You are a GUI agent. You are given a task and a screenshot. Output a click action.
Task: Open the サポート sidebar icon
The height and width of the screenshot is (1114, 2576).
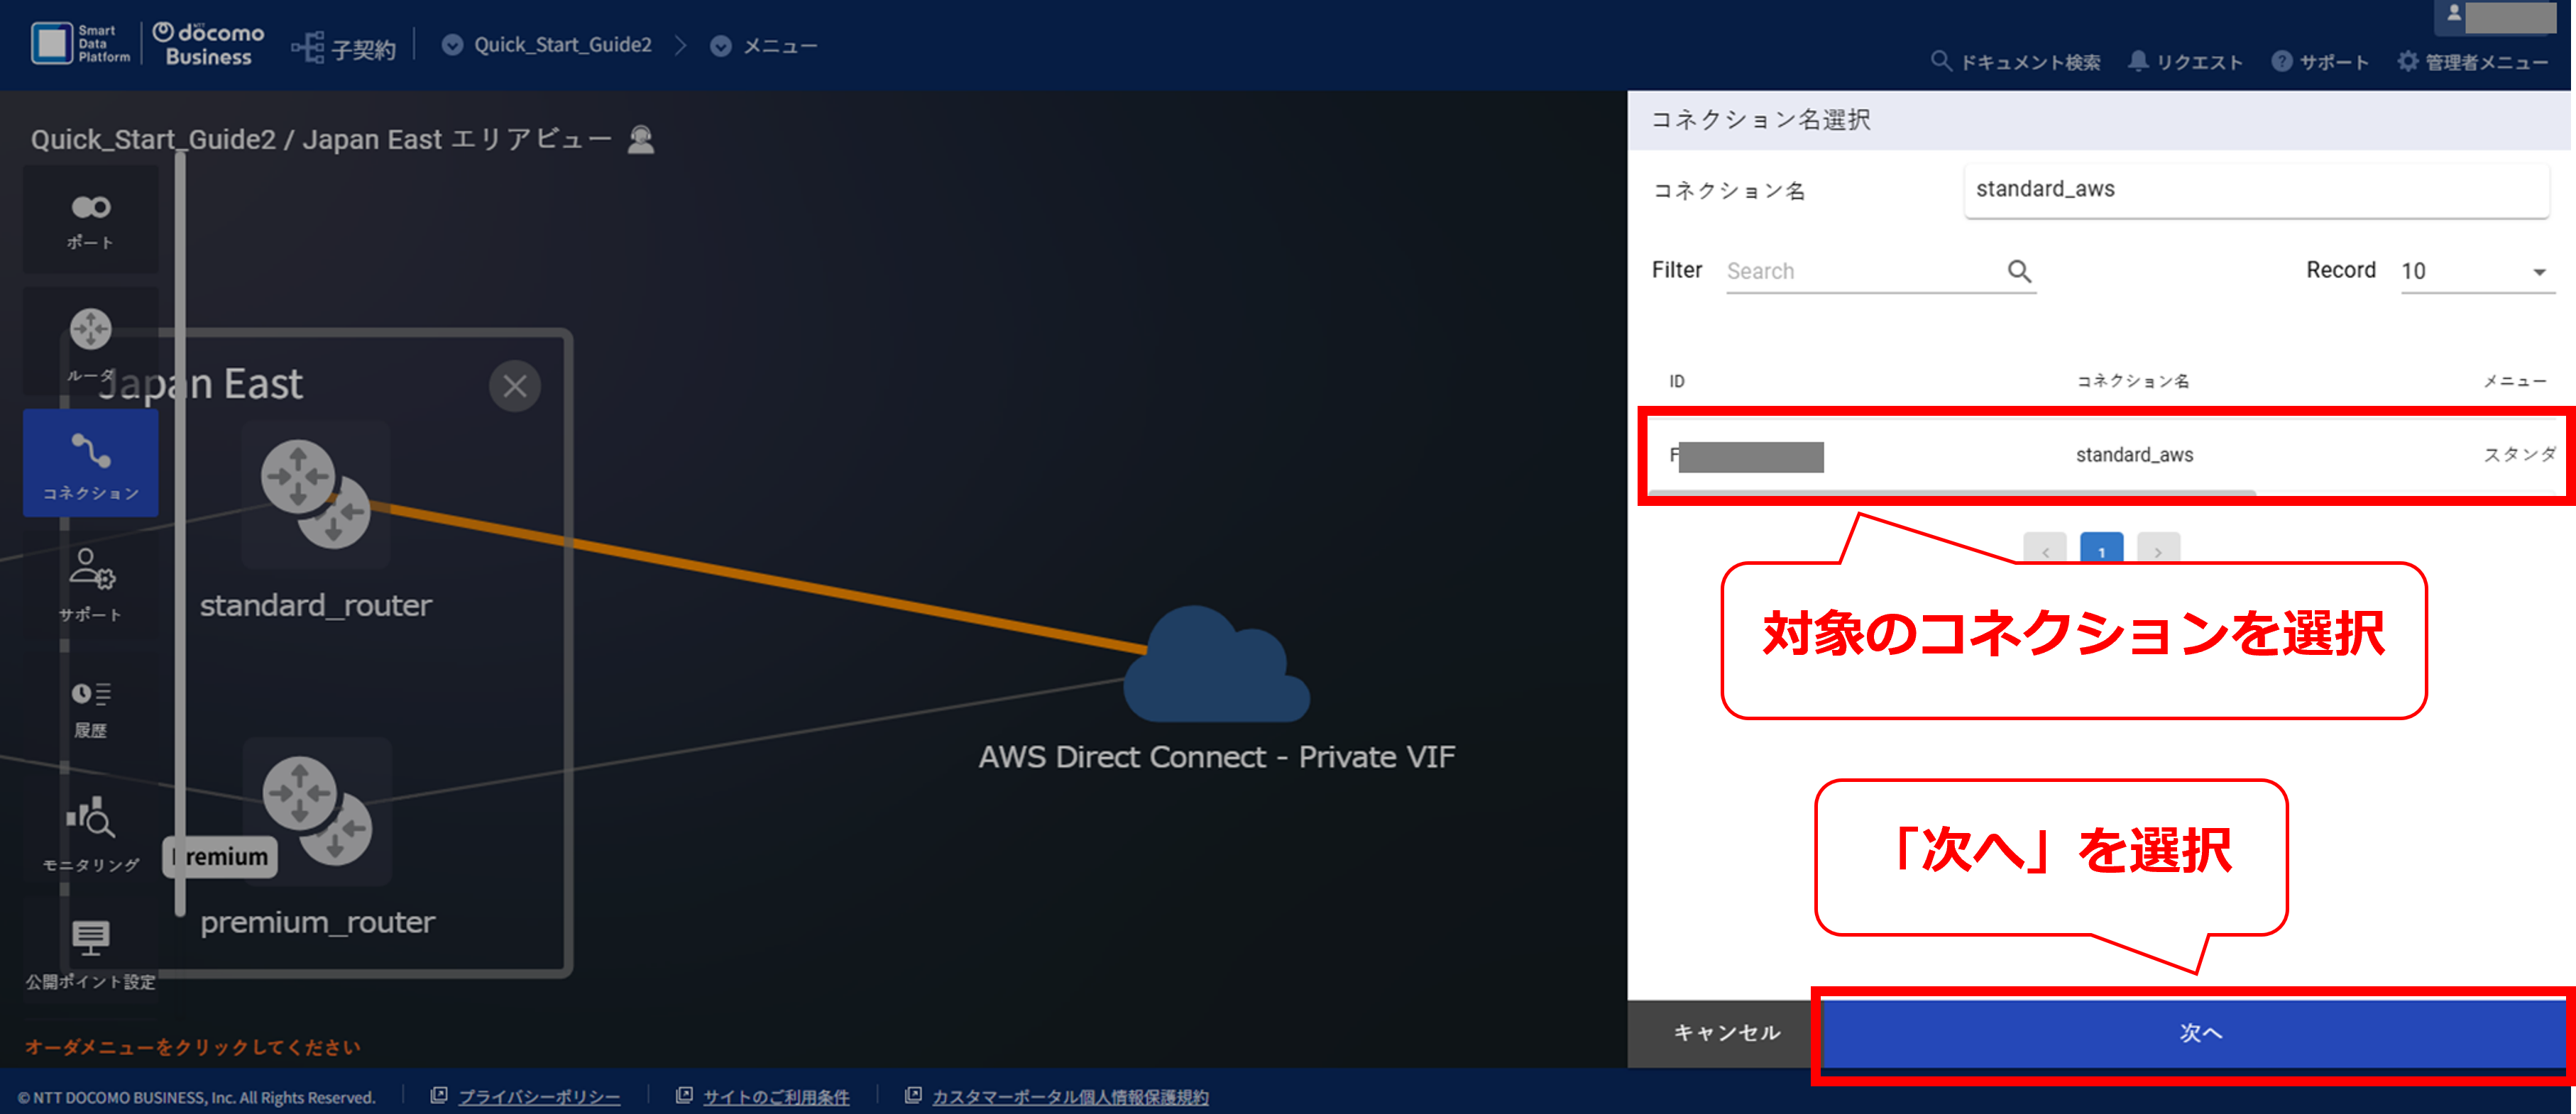pos(91,584)
